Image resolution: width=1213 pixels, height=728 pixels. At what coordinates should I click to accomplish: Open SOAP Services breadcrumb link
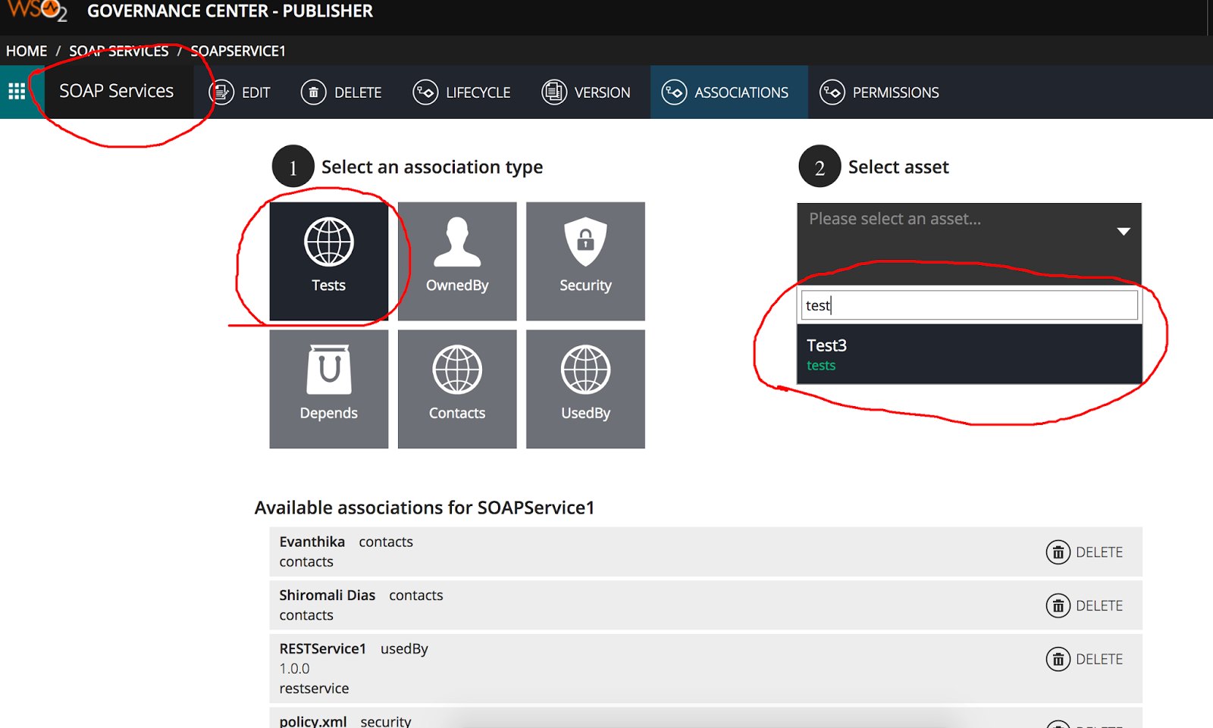[x=119, y=51]
